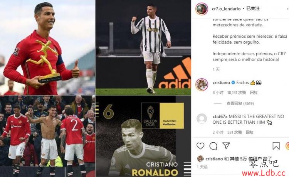View 18,141 likes on cristiano comment

click(x=237, y=93)
